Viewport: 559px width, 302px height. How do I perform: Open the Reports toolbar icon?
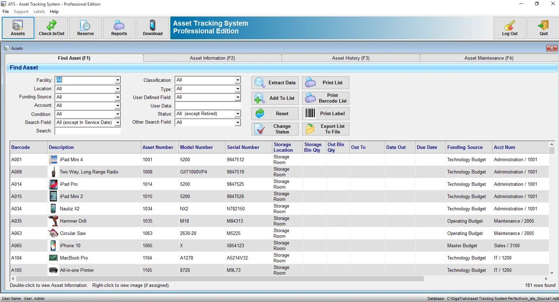pos(119,25)
